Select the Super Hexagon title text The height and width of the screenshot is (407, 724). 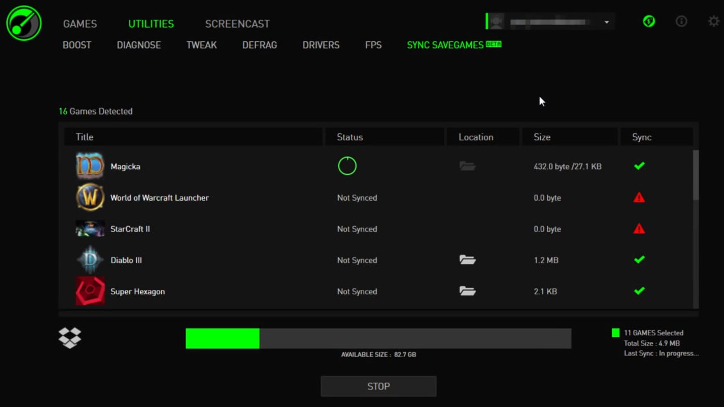click(137, 292)
